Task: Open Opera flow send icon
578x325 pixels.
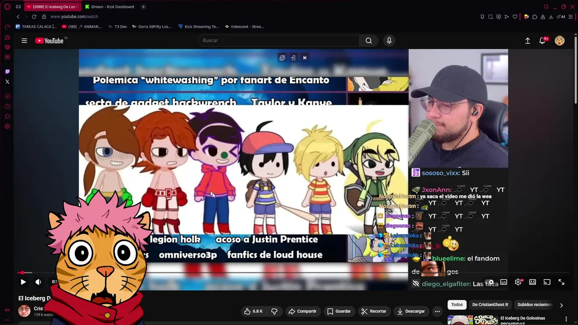Action: tap(507, 17)
